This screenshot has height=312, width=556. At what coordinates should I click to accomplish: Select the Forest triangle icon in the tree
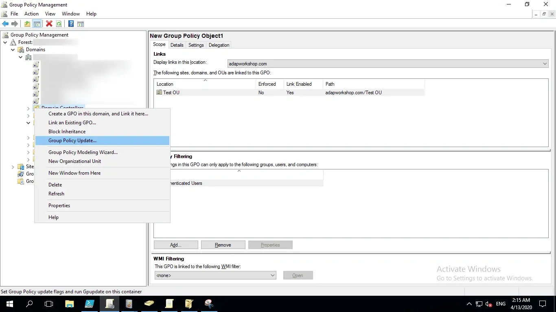click(x=13, y=42)
